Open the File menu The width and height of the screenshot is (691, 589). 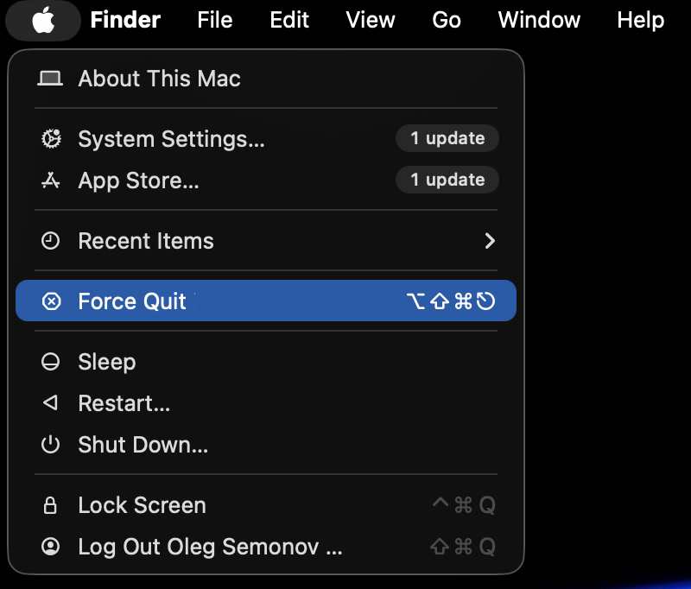coord(215,20)
